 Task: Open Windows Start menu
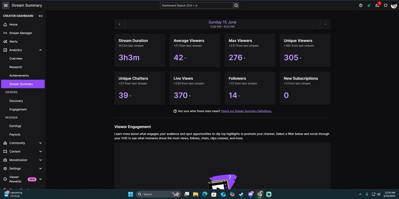[x=130, y=194]
